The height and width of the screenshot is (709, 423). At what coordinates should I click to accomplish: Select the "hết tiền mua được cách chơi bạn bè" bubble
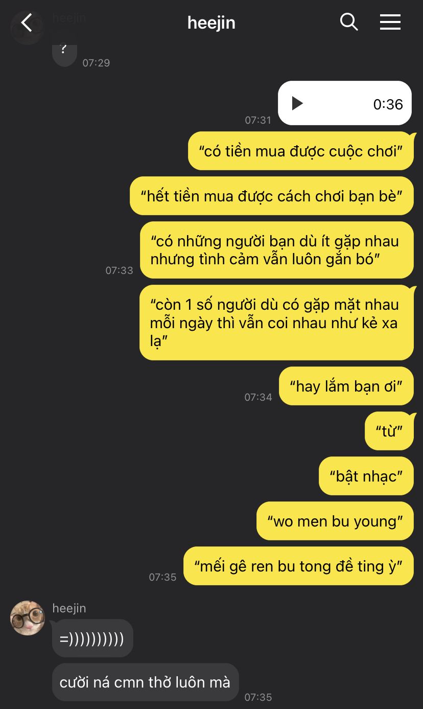(x=271, y=196)
